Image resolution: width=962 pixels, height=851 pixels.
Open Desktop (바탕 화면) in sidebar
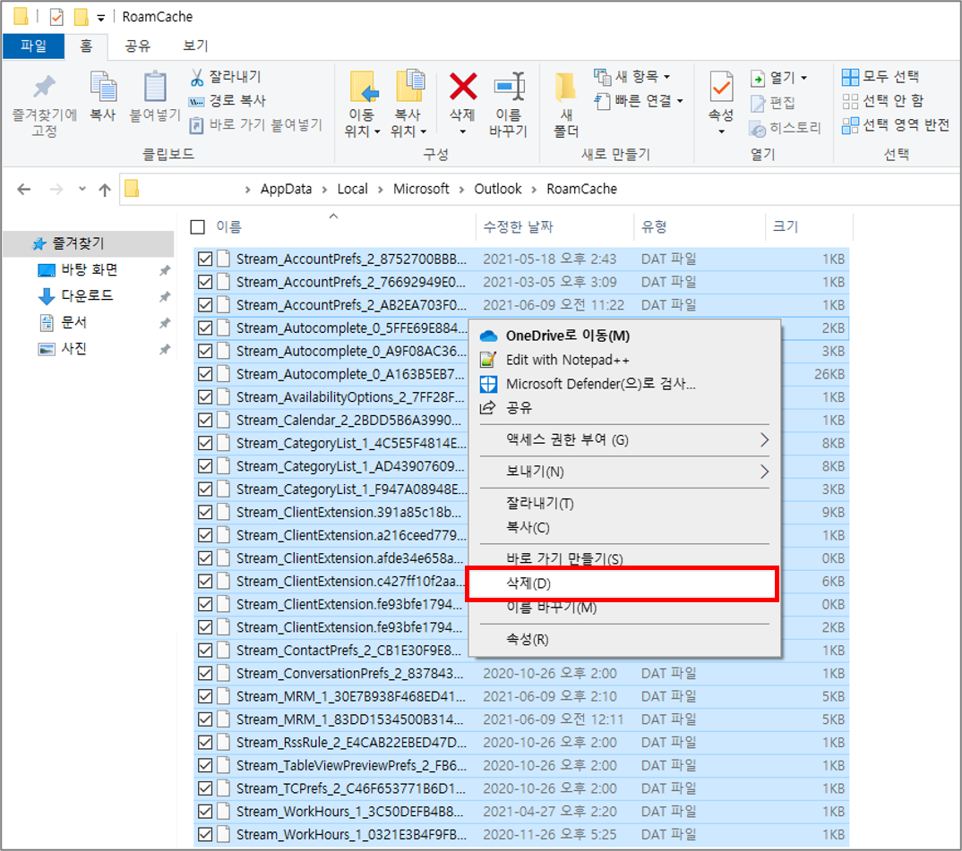point(90,269)
